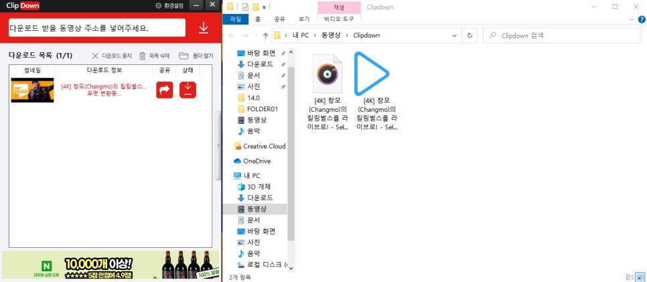Click the red download arrow next to URL field
This screenshot has width=647, height=282.
(204, 27)
